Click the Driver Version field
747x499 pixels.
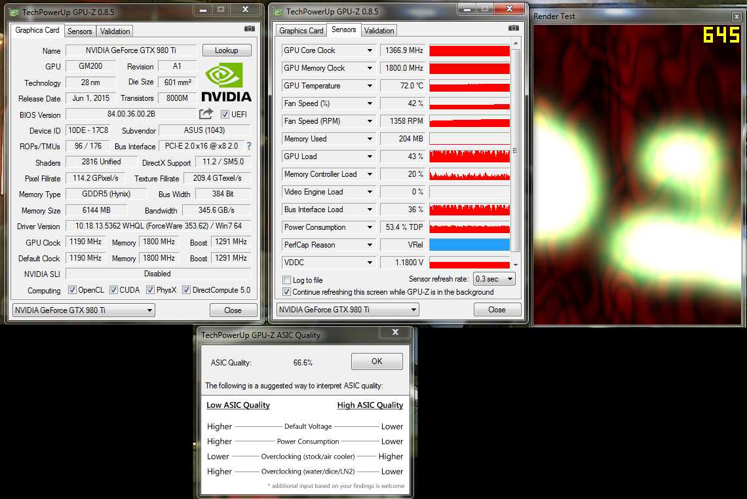158,226
